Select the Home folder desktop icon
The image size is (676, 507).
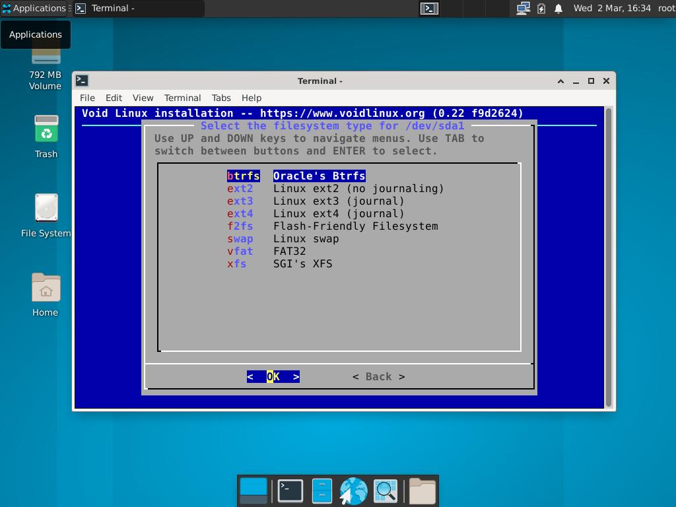click(x=46, y=295)
